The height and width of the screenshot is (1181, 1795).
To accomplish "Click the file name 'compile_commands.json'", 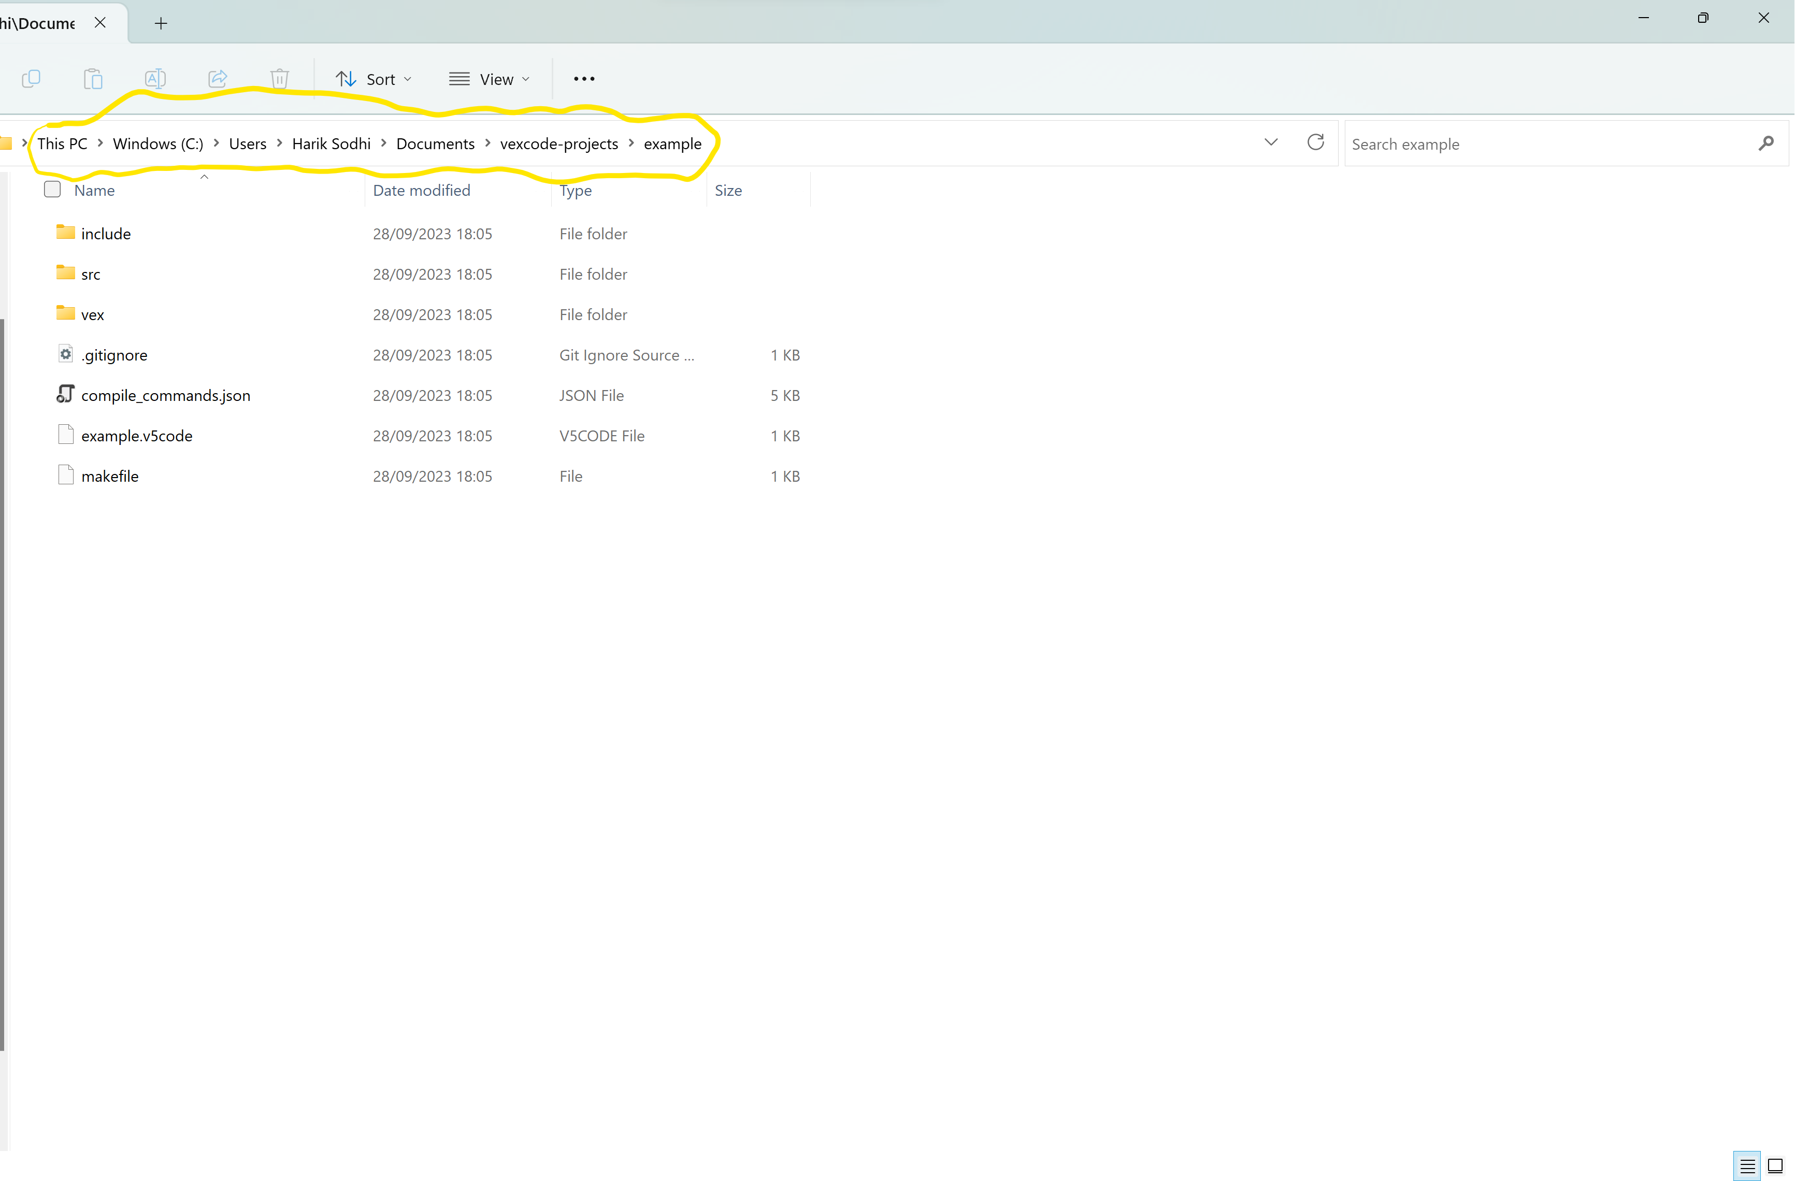I will tap(166, 396).
